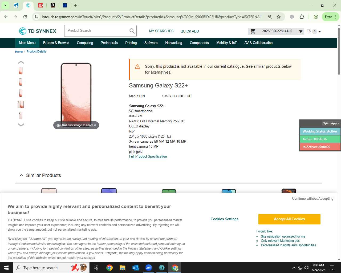
Task: Open the notifications center icon
Action: coord(332,268)
